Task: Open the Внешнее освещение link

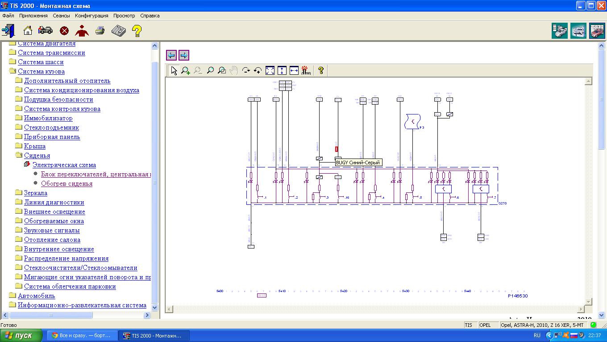Action: tap(54, 212)
